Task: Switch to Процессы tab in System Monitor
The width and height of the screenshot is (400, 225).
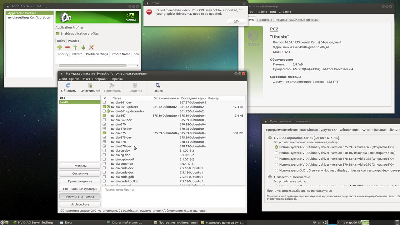Action: coord(264,20)
